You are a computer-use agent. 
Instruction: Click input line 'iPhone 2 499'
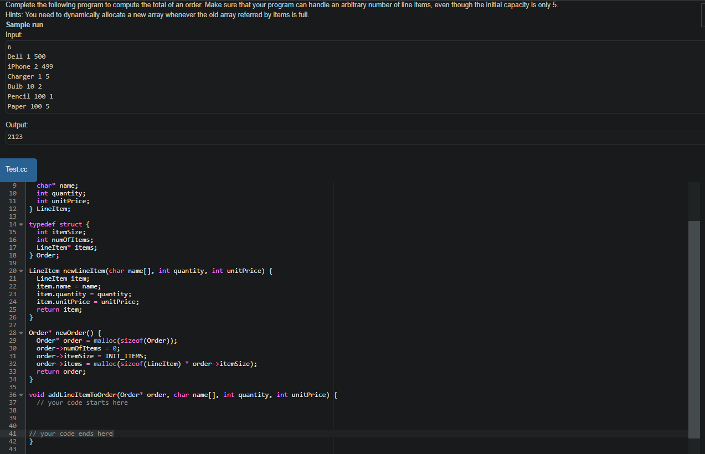pyautogui.click(x=30, y=66)
